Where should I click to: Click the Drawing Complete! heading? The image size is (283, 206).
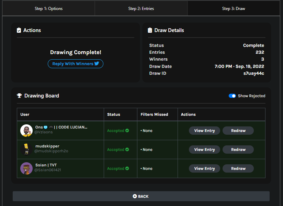[x=76, y=52]
